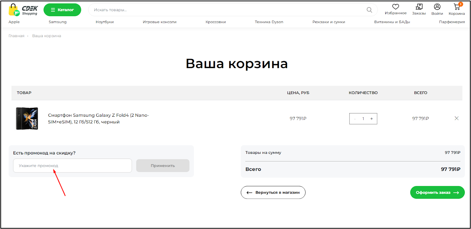Screen dimensions: 471x229
Task: Click the ВСЕГО column header
Action: [421, 93]
